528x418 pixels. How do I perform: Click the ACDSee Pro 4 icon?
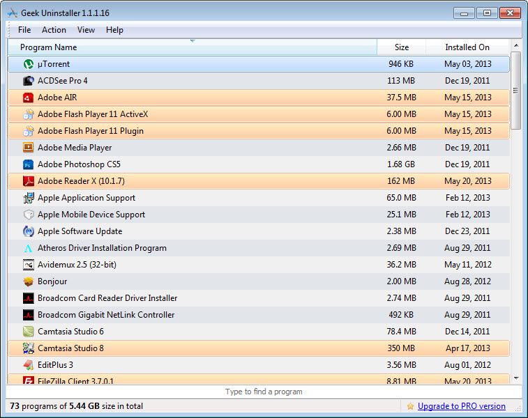coord(29,81)
